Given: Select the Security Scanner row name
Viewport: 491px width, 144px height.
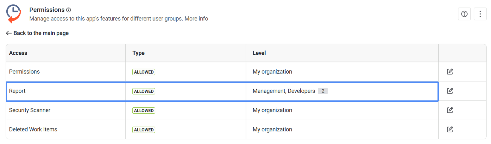Looking at the screenshot, I should tap(30, 110).
